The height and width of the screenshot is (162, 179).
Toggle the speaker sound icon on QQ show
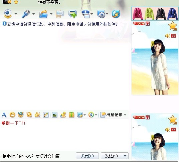point(167,36)
